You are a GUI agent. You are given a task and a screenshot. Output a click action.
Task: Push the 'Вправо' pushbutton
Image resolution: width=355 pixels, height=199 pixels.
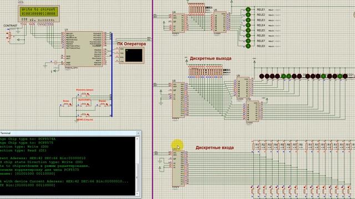tap(103, 104)
